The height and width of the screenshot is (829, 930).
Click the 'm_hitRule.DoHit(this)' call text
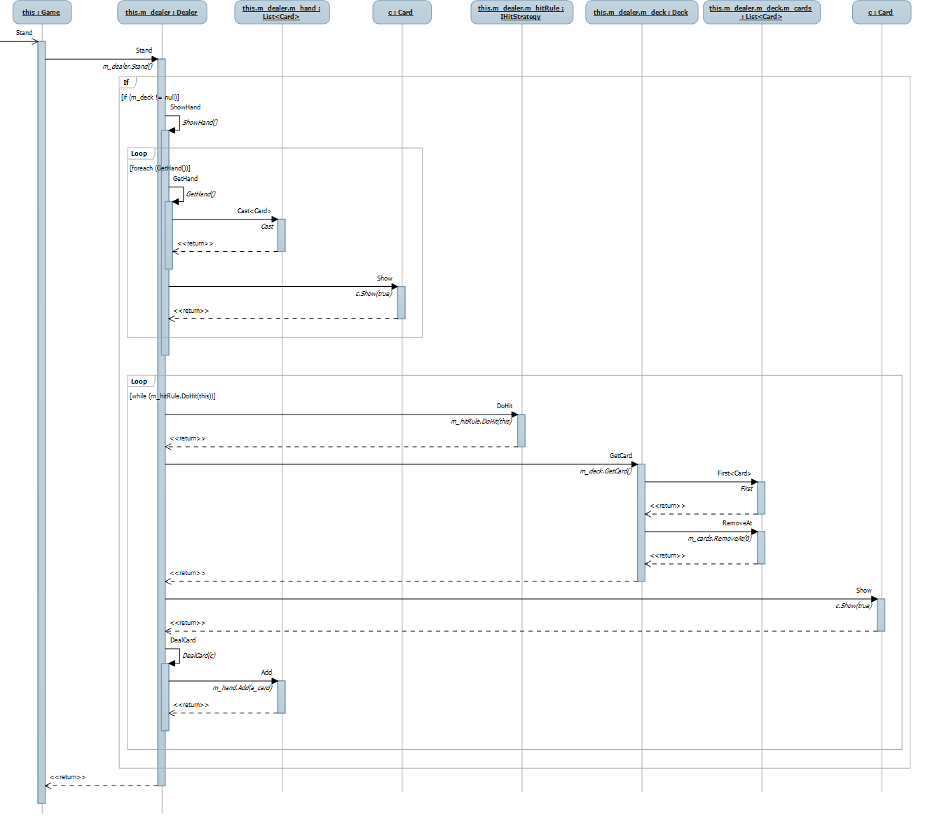(x=481, y=422)
